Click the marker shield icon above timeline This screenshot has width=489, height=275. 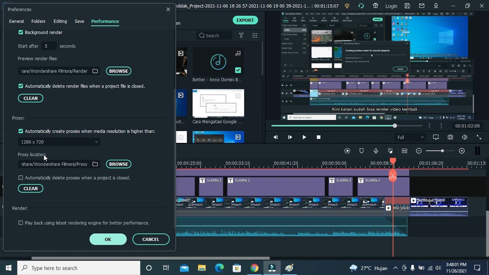(361, 151)
